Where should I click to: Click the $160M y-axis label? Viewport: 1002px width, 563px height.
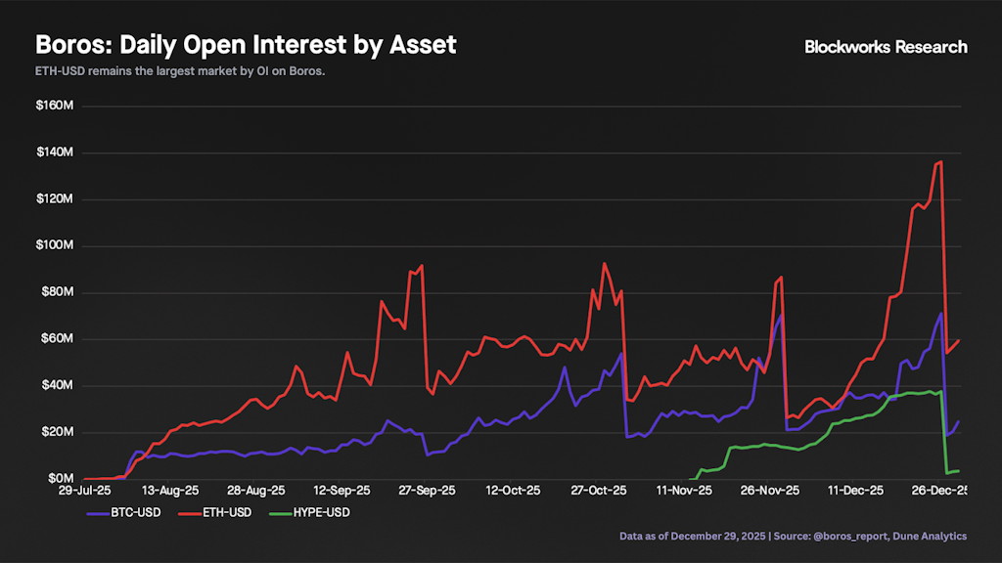[56, 106]
